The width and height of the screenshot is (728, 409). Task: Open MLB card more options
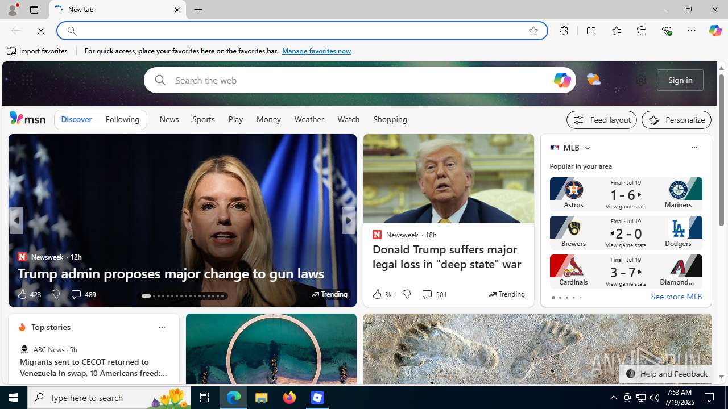(x=694, y=148)
